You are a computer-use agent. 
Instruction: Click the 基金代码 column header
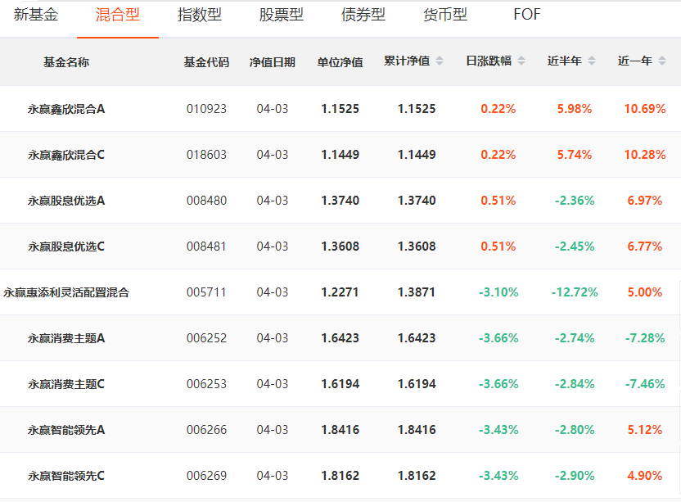pyautogui.click(x=207, y=62)
